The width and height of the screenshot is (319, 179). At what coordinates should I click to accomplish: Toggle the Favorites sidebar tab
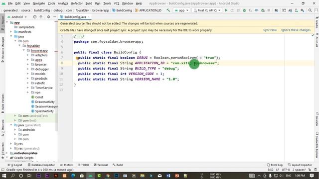coord(2,151)
